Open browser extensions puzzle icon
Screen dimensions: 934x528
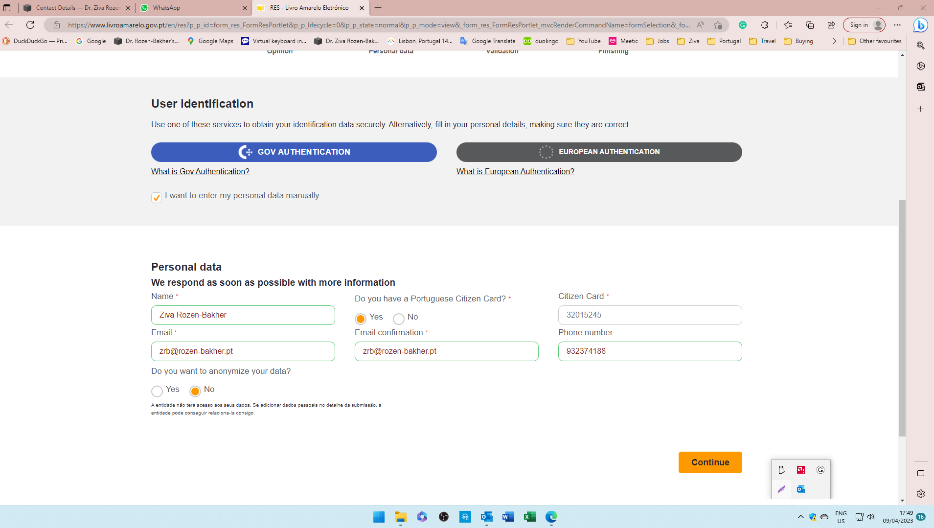point(764,25)
